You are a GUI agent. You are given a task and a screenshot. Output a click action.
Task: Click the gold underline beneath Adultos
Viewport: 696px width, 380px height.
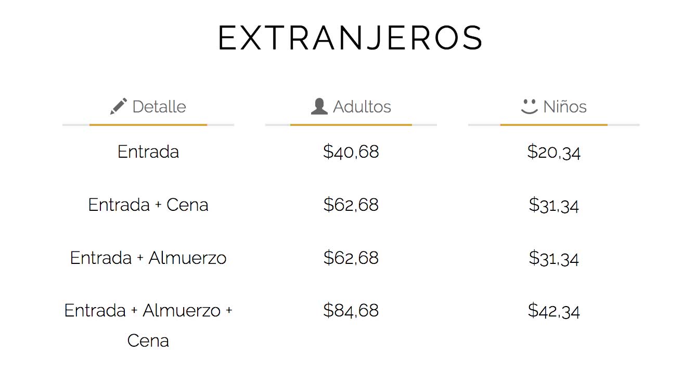tap(351, 125)
